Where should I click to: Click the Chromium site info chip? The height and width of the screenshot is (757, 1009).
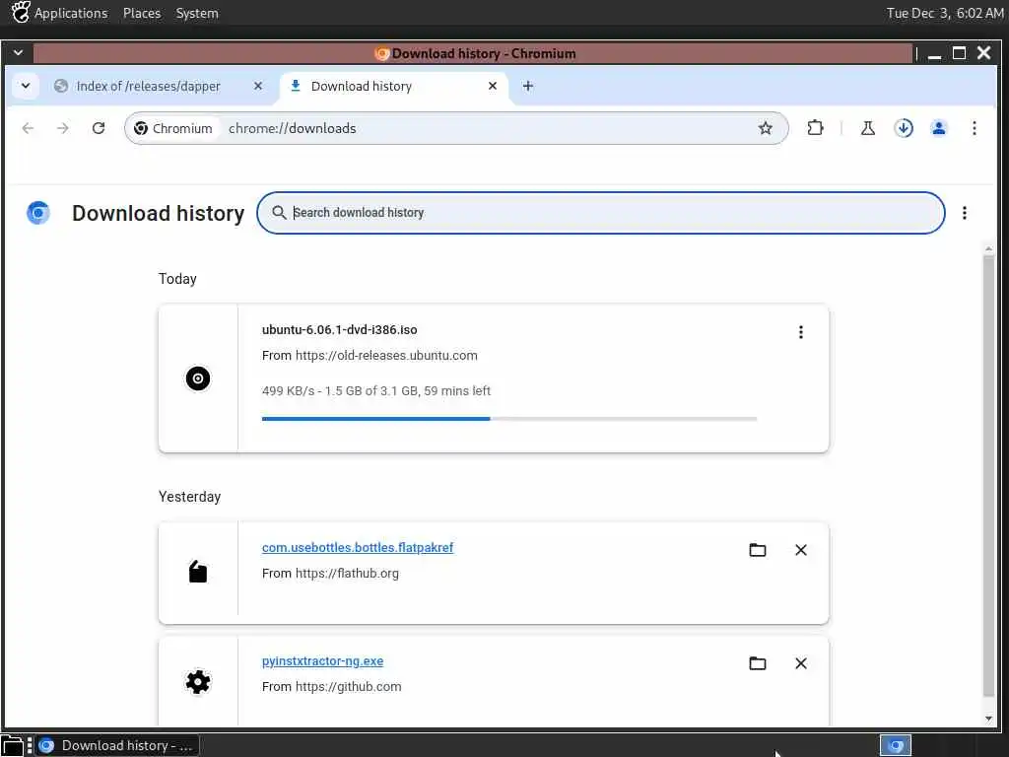click(x=172, y=128)
